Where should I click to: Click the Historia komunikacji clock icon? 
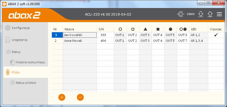[x=12, y=62]
